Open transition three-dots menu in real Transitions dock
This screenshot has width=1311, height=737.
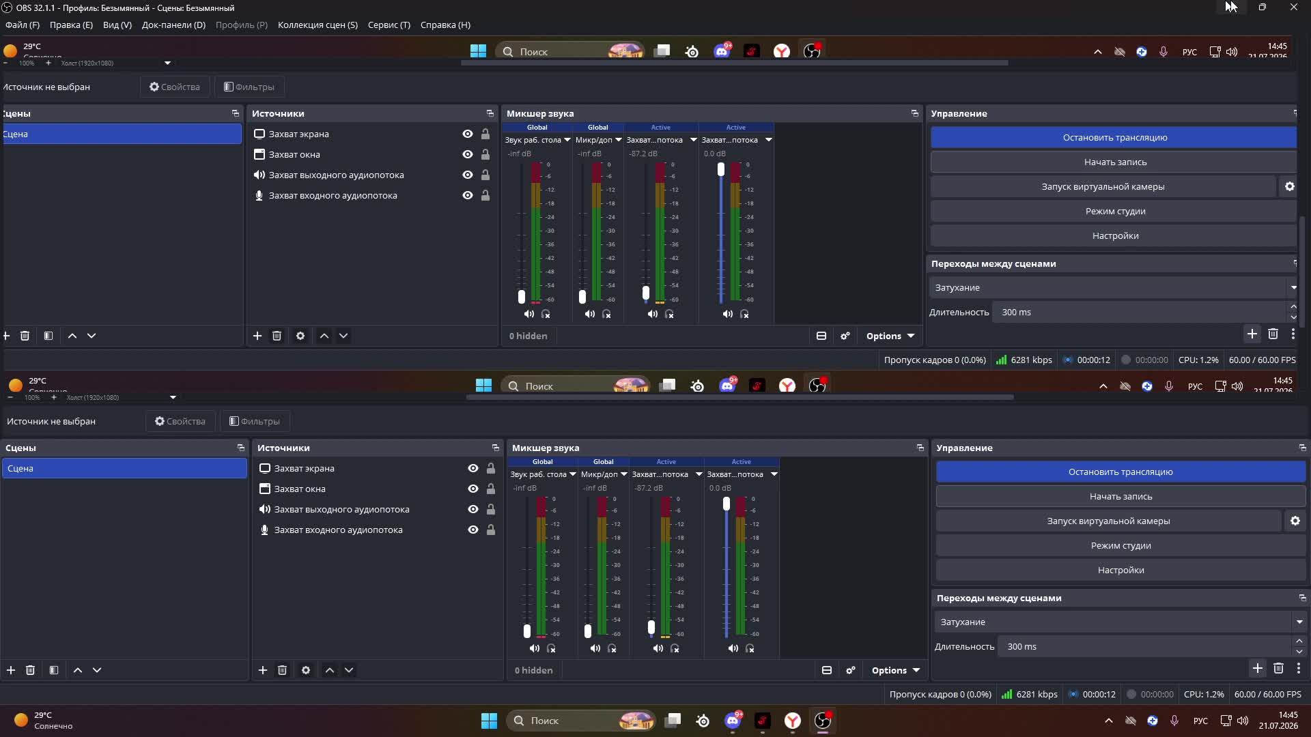tap(1299, 668)
